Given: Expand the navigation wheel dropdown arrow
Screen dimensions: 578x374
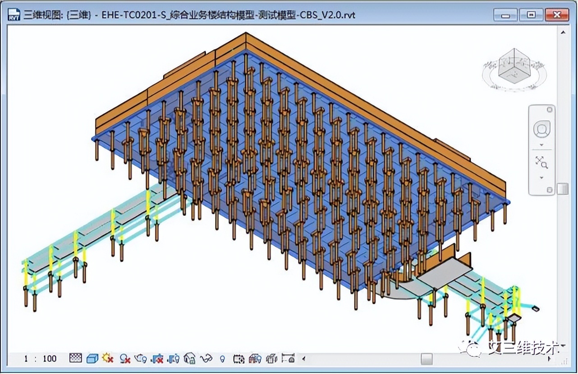Looking at the screenshot, I should coord(541,145).
